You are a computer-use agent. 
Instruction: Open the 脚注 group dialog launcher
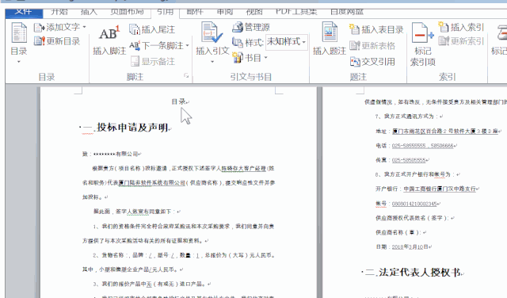pyautogui.click(x=187, y=76)
